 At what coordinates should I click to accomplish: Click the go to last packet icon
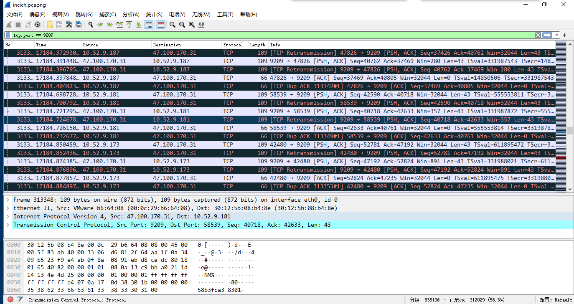(138, 24)
